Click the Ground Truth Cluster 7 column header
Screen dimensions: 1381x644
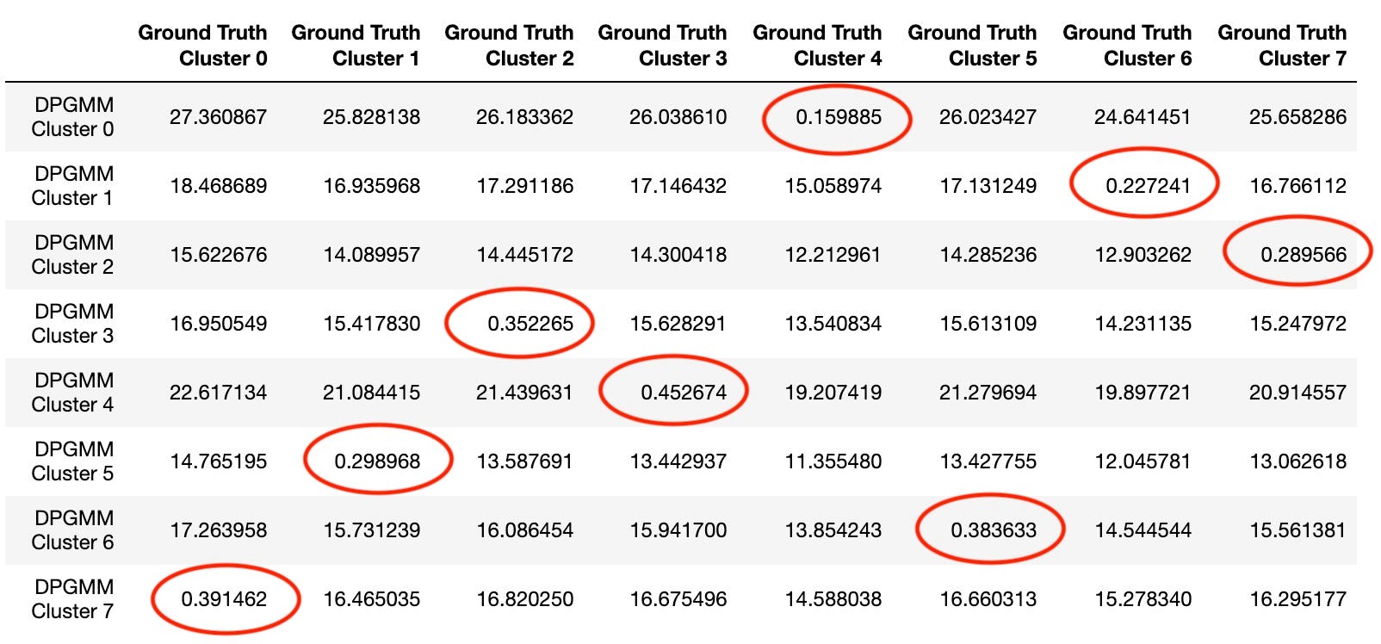click(1282, 46)
